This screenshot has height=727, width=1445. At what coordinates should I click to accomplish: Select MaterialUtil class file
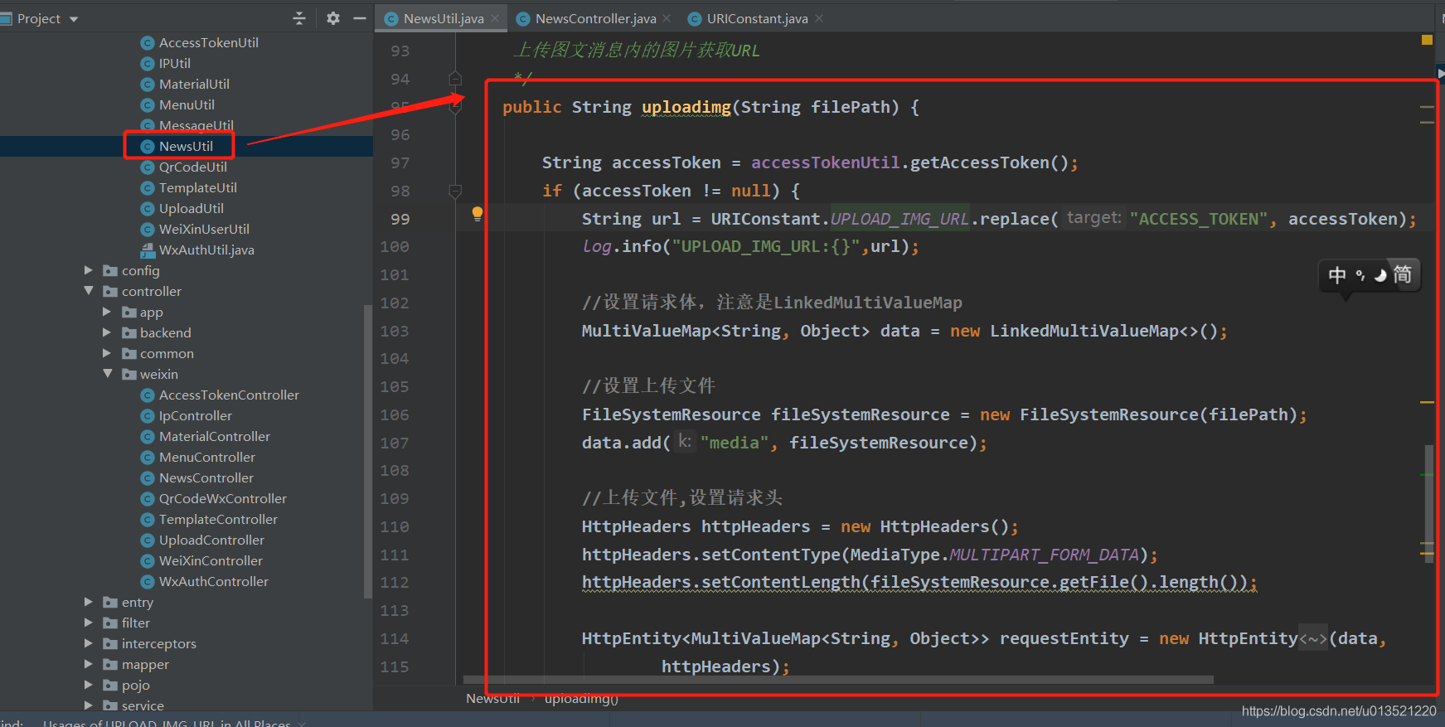coord(194,84)
